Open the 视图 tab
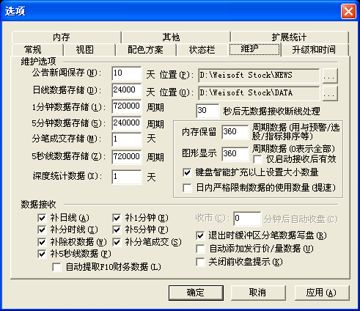 (x=89, y=50)
